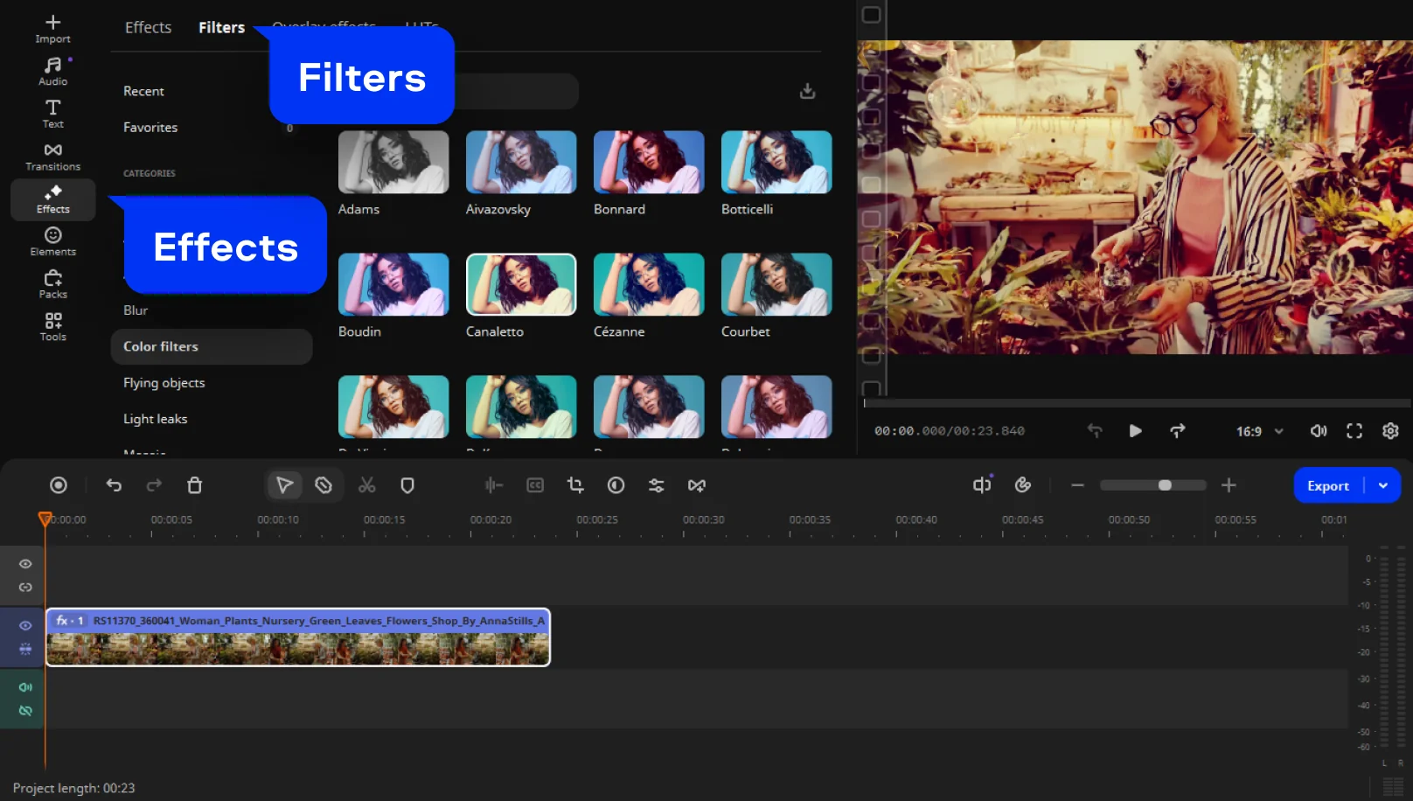Image resolution: width=1413 pixels, height=801 pixels.
Task: Delete selected clip with trash icon
Action: [195, 485]
